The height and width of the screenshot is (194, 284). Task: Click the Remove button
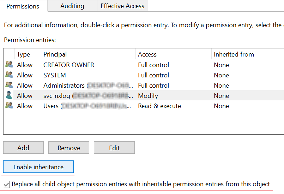tap(69, 148)
